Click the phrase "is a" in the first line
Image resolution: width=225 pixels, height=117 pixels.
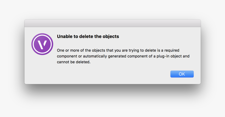pyautogui.click(x=156, y=50)
